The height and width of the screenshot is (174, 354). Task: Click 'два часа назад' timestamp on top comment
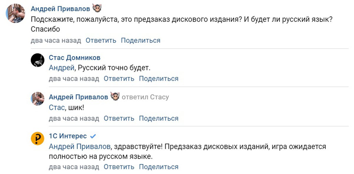coord(56,40)
